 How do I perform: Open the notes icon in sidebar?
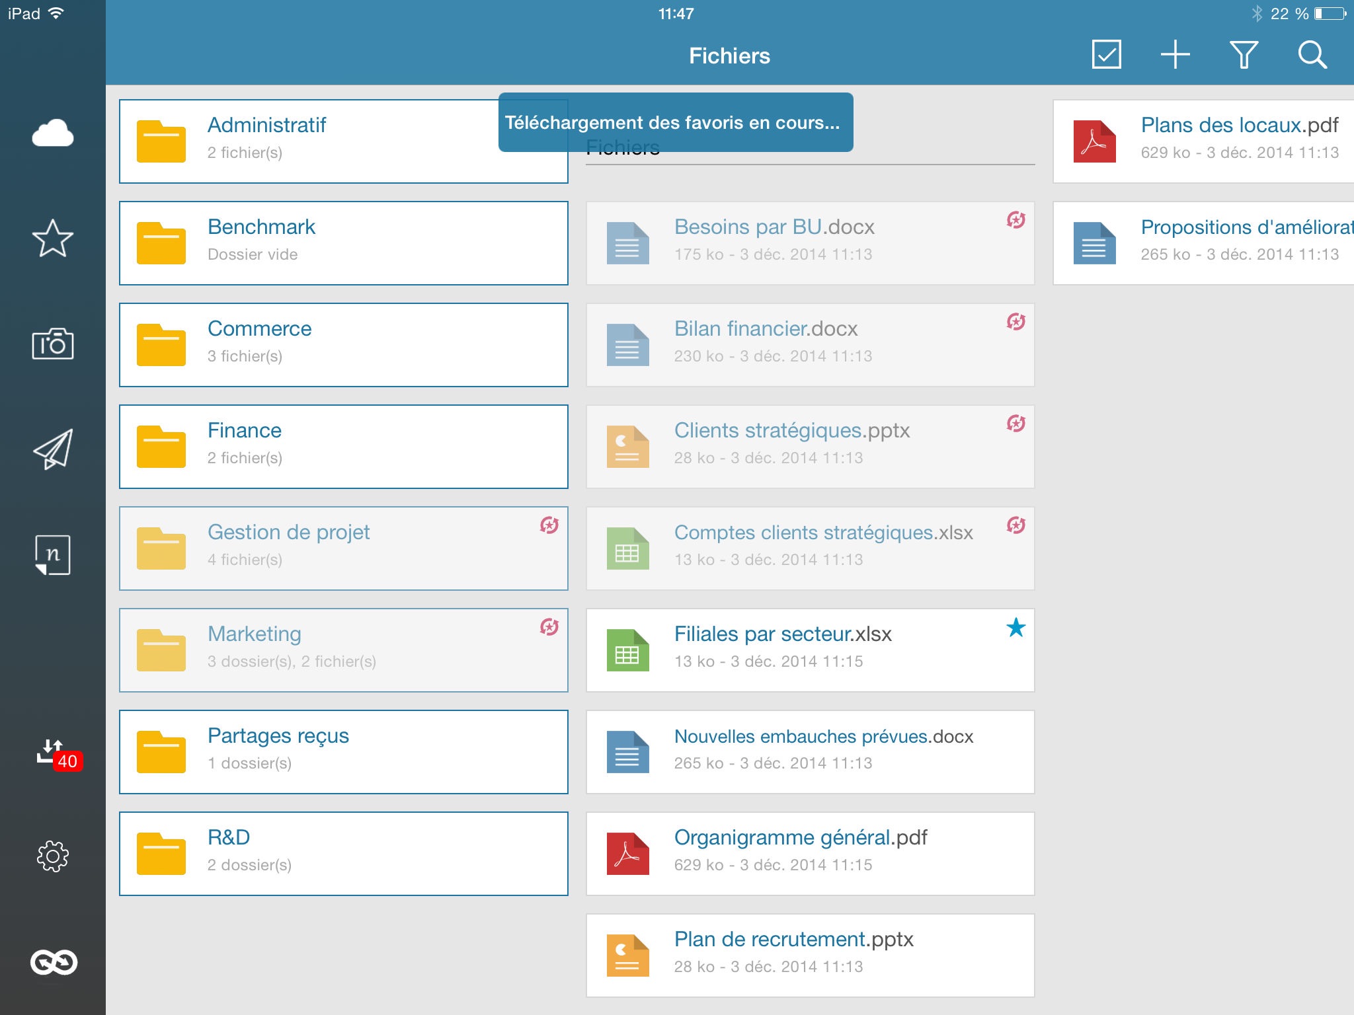click(x=53, y=555)
